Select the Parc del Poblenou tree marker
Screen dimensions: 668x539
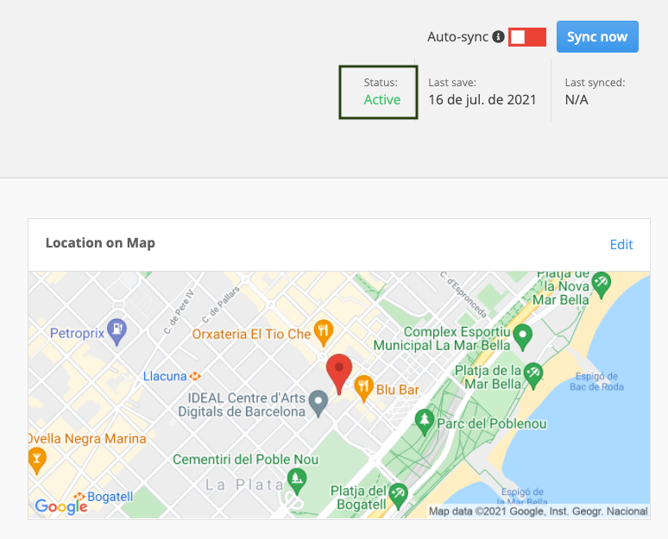click(425, 423)
